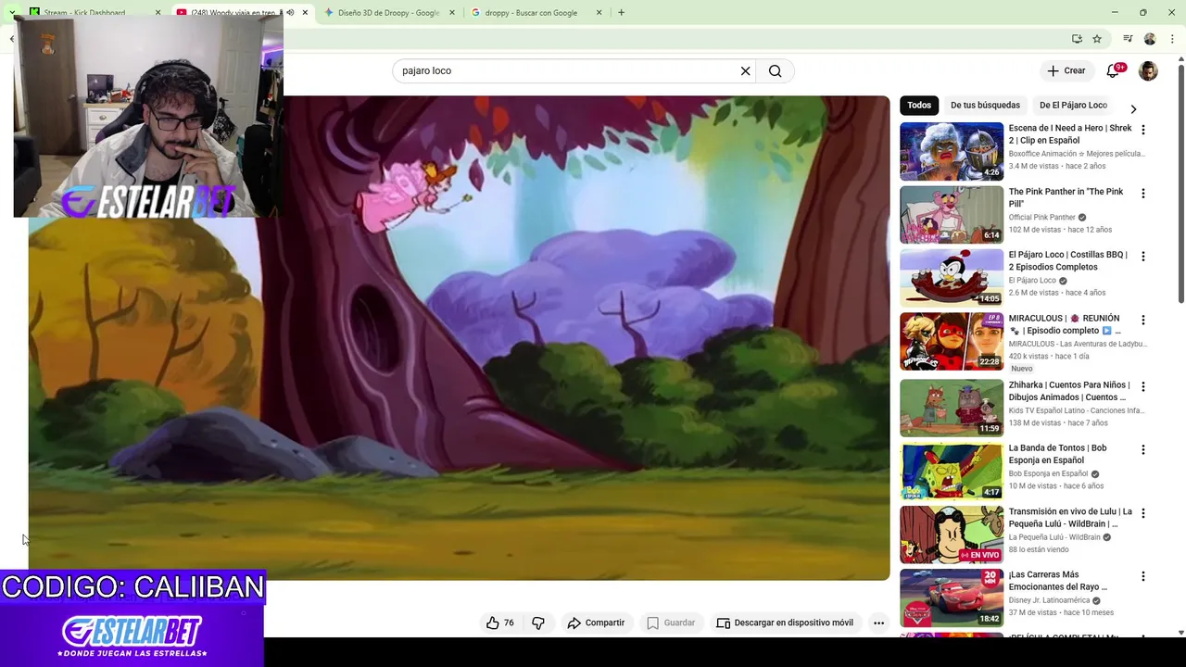Open Rayo McQueen races thumbnail

(x=952, y=598)
